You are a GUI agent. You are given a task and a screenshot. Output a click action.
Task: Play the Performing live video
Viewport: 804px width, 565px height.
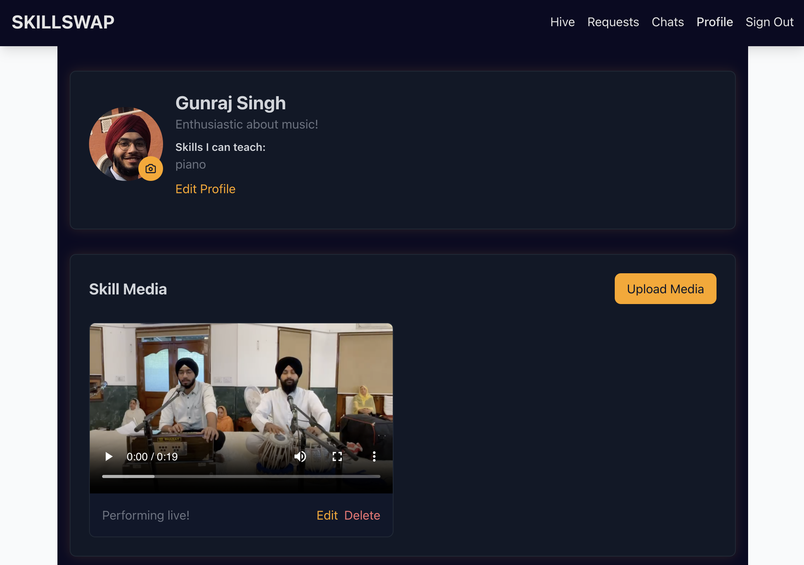109,456
